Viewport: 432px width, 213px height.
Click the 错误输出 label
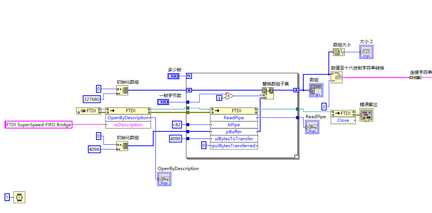coord(369,105)
